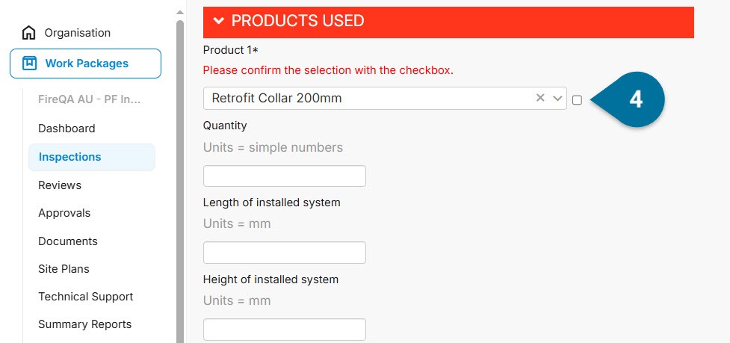Open the Dashboard menu item
The height and width of the screenshot is (343, 730).
coord(66,129)
